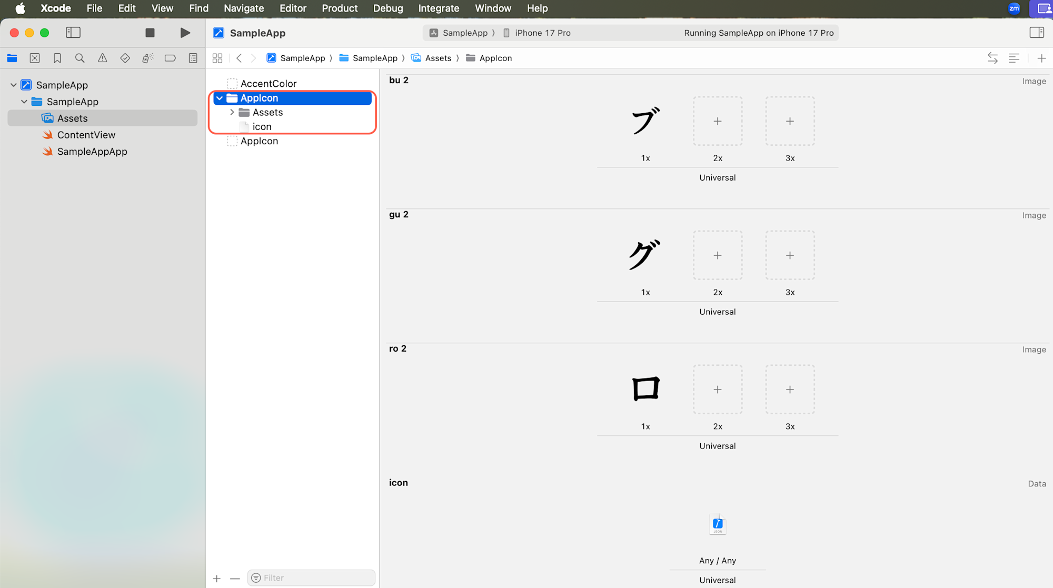
Task: Stop the running SampleApp
Action: [150, 33]
